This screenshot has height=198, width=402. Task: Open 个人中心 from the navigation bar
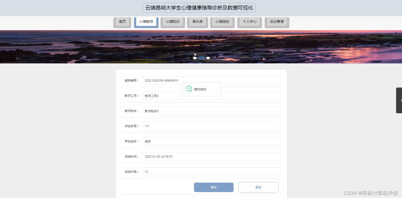click(249, 22)
